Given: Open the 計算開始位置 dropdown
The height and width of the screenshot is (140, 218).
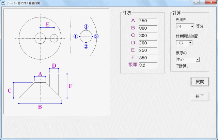Looking at the screenshot, I should pyautogui.click(x=190, y=43).
